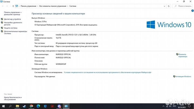Click the Windows 10 logo image
194x109 pixels.
coord(169,25)
